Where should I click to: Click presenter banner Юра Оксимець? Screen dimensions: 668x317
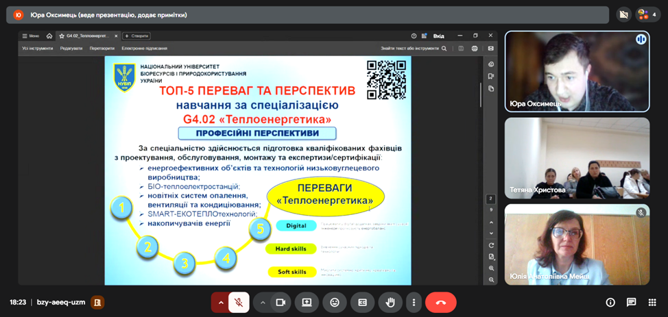307,15
